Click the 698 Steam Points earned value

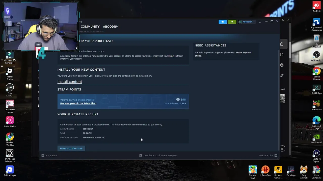(181, 100)
